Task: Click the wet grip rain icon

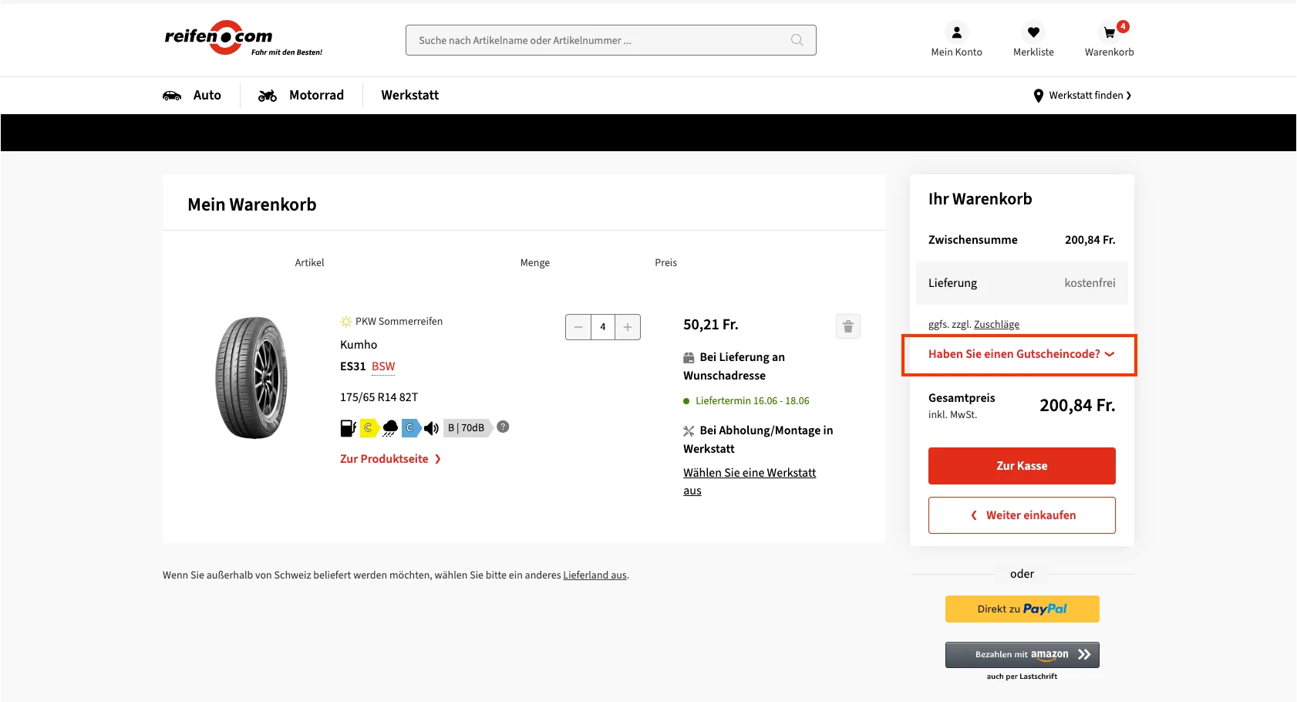Action: pos(390,428)
